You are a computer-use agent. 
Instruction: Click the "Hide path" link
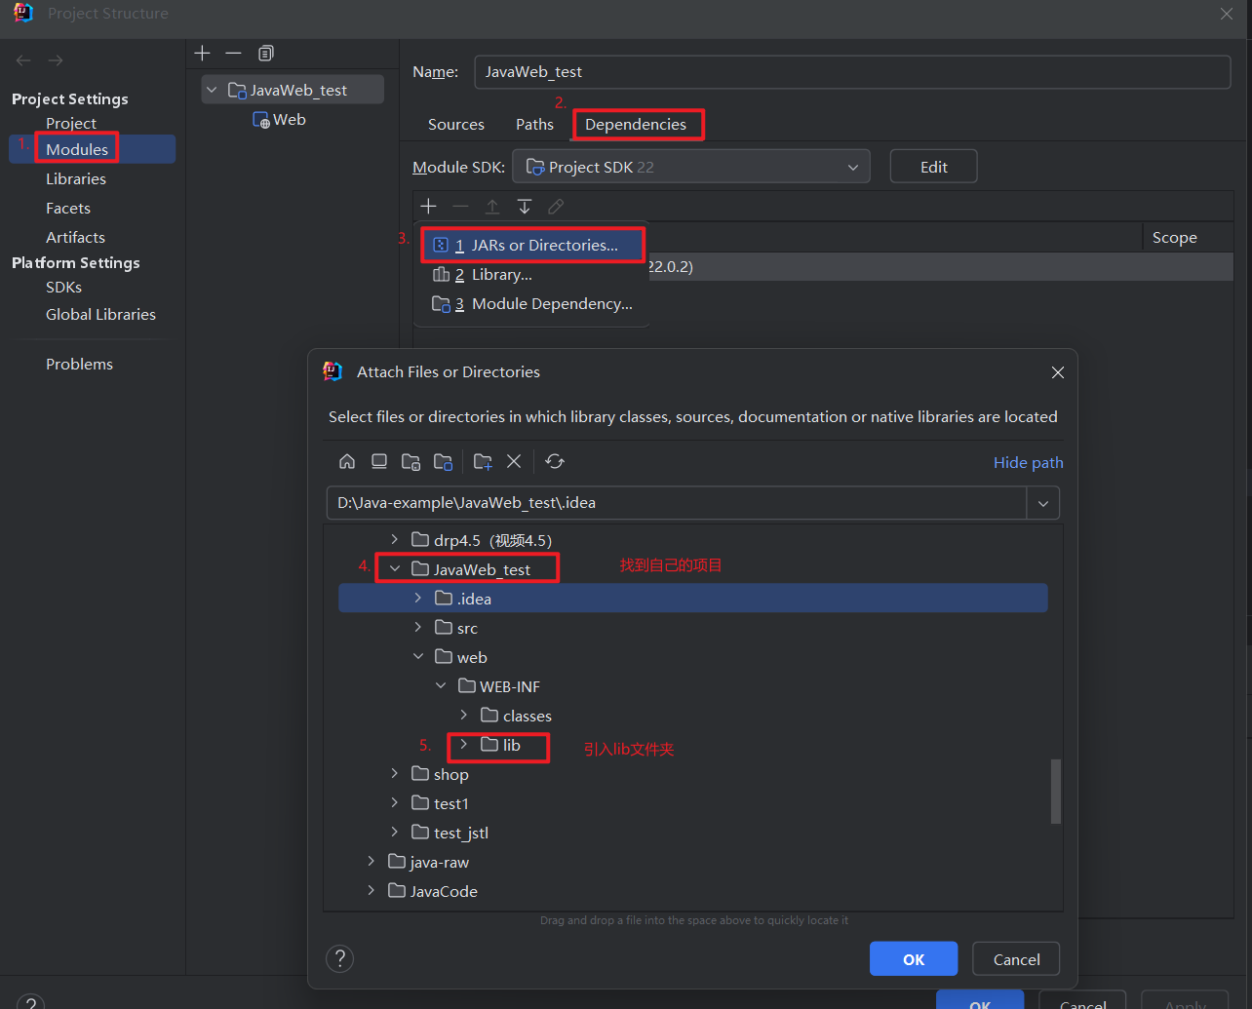1028,461
